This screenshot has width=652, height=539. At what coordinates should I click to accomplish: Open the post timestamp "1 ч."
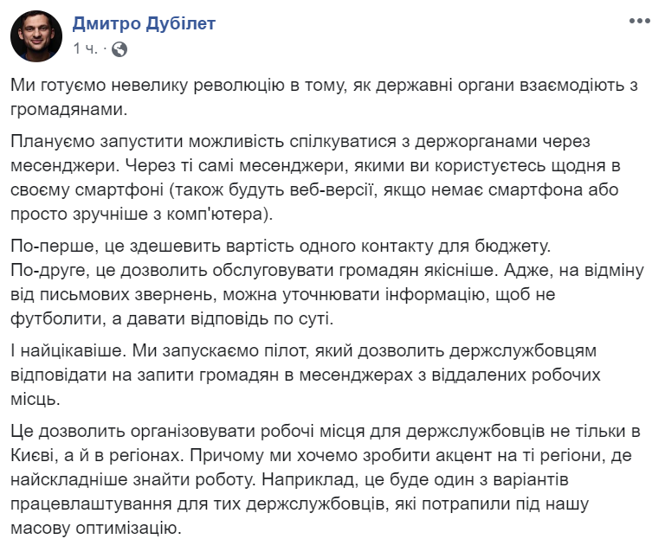point(86,48)
